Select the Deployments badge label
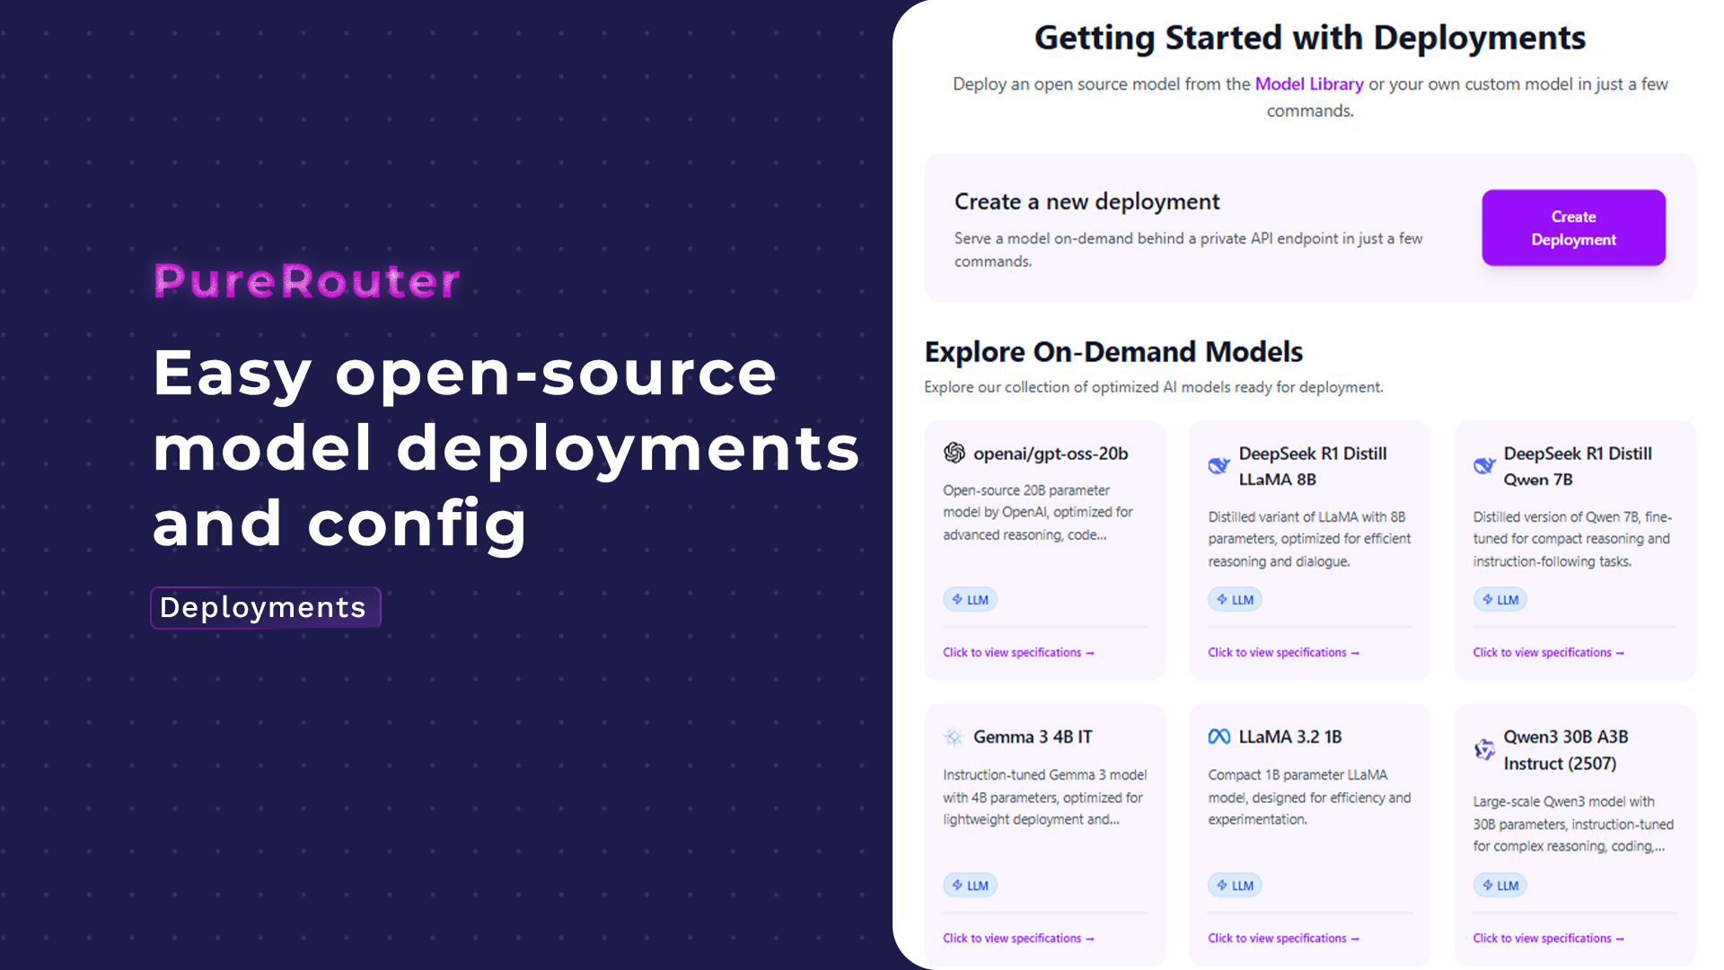Screen dimensions: 1724x970 tap(264, 608)
